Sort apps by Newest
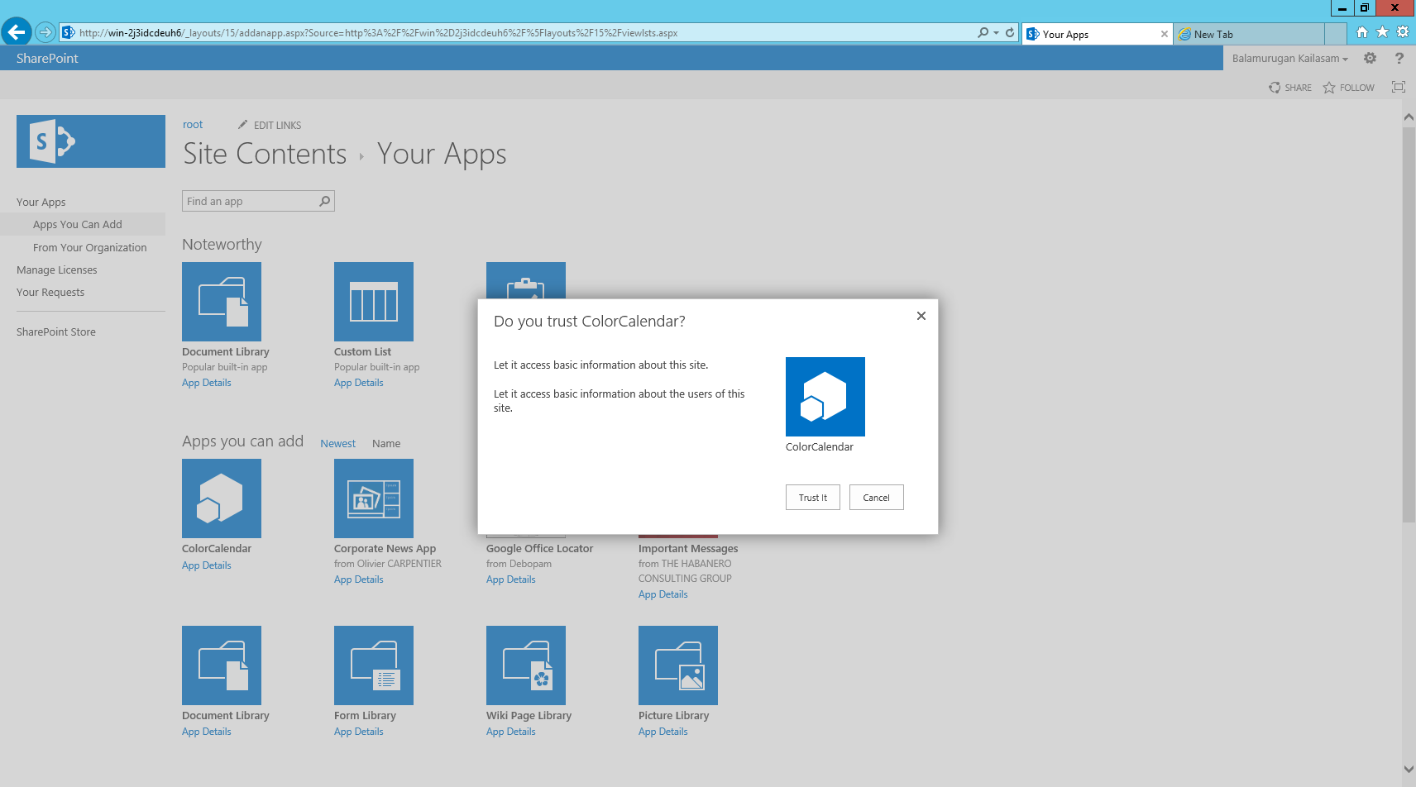Image resolution: width=1416 pixels, height=787 pixels. (338, 444)
